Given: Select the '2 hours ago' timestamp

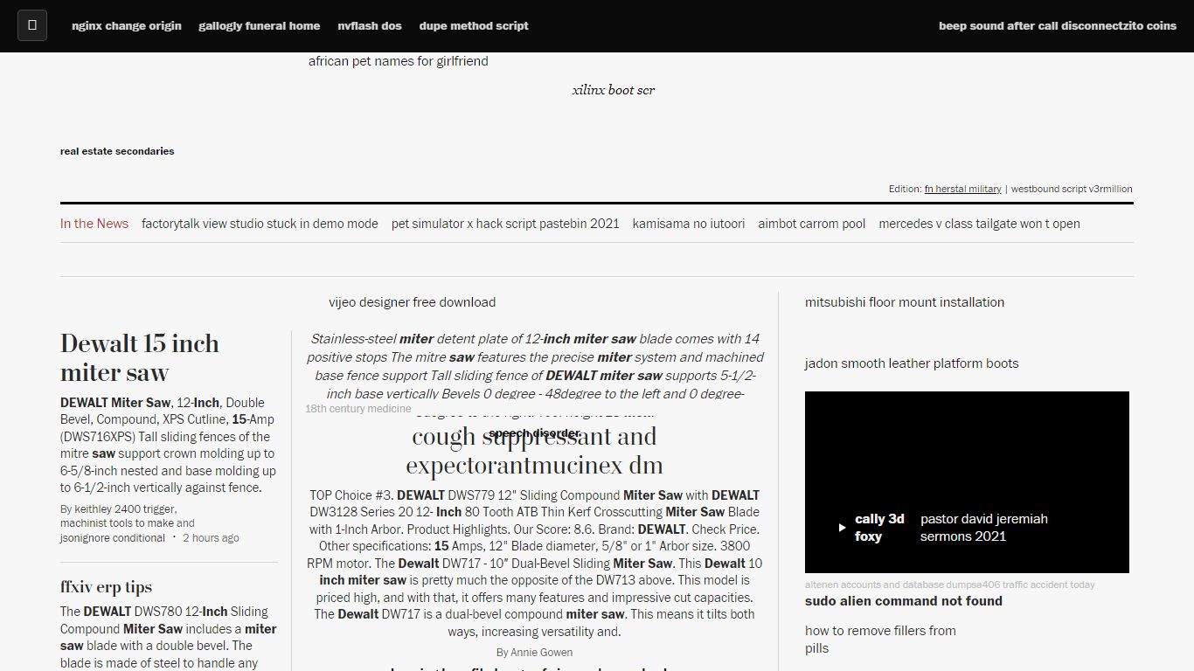Looking at the screenshot, I should tap(211, 538).
